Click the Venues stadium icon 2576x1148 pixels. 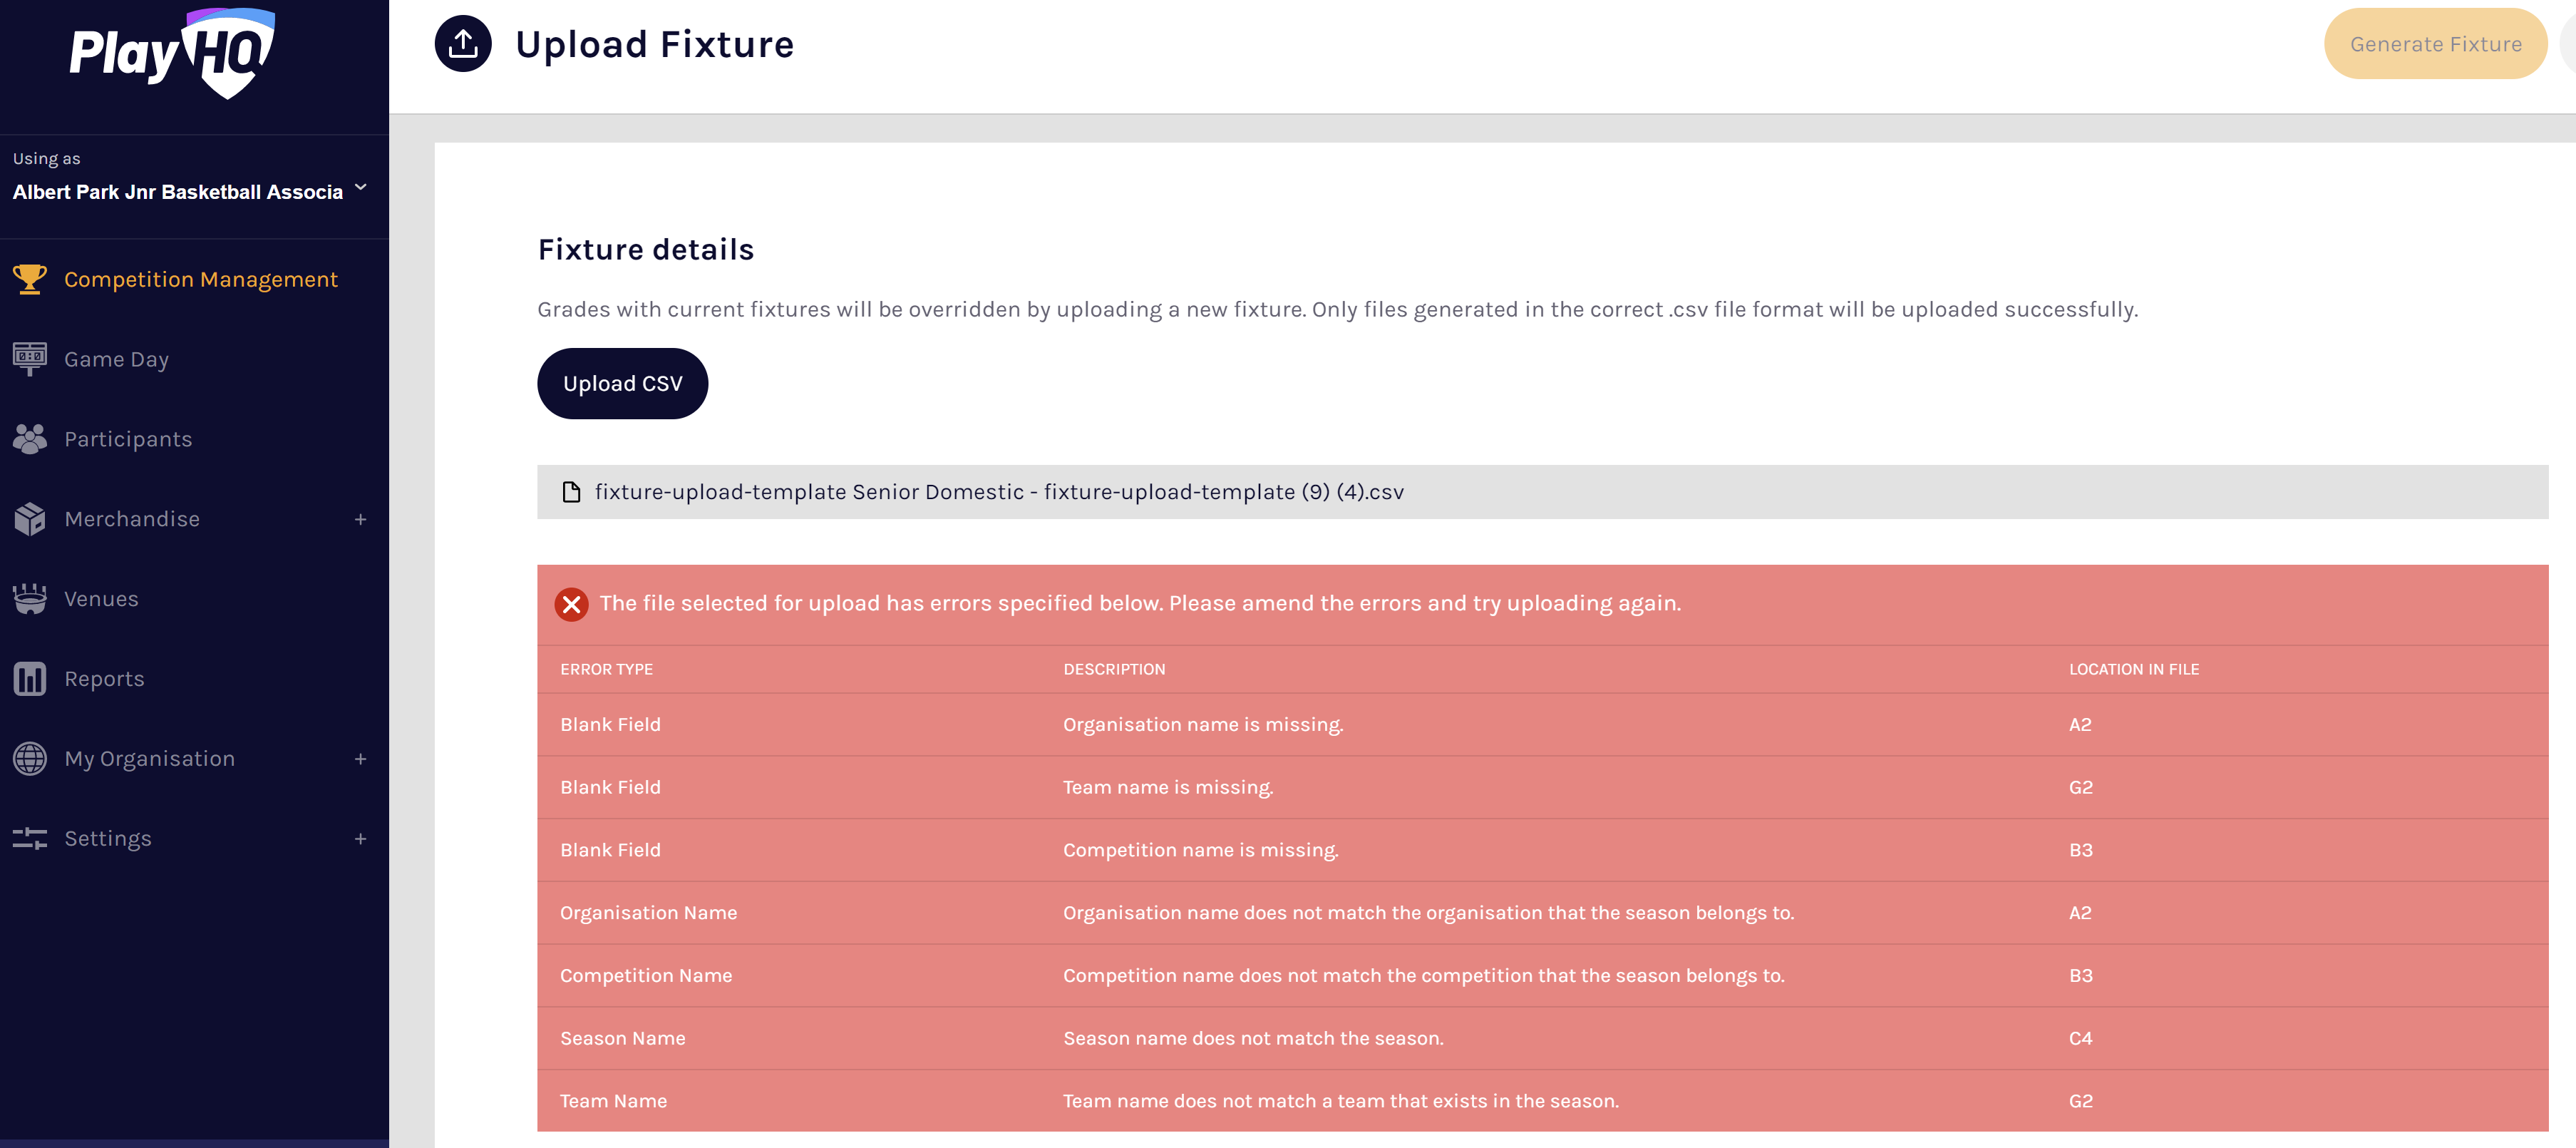tap(30, 598)
